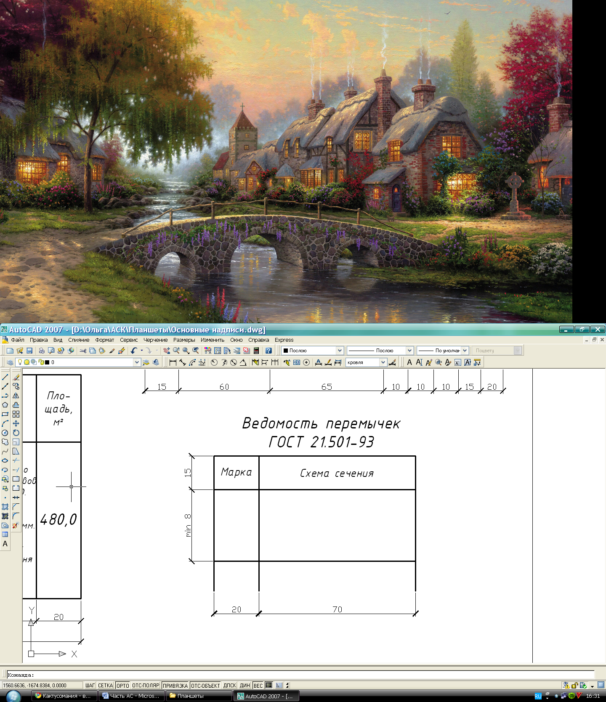Screen dimensions: 606x702
Task: Select the Circle draw tool
Action: [x=5, y=433]
